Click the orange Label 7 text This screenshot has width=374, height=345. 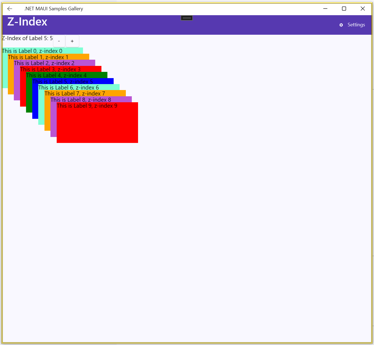[x=75, y=94]
